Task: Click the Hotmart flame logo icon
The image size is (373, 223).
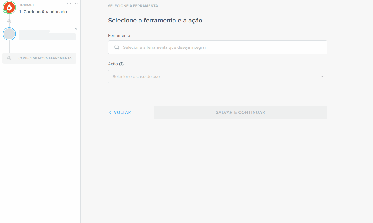Action: pyautogui.click(x=9, y=7)
